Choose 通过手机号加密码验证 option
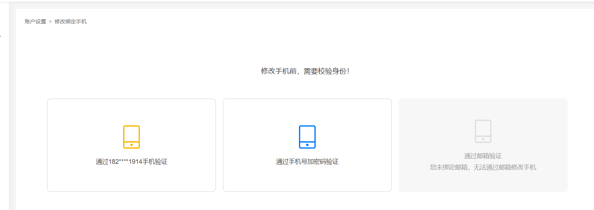The width and height of the screenshot is (594, 210). (x=307, y=145)
